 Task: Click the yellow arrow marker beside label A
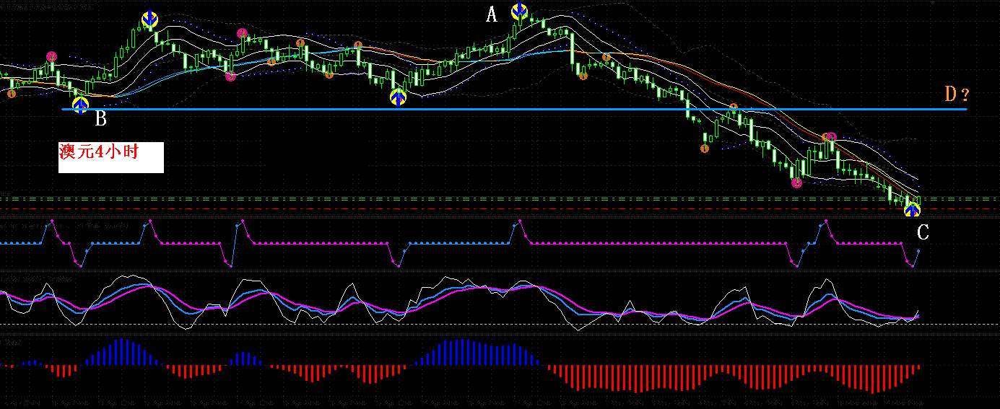[519, 12]
